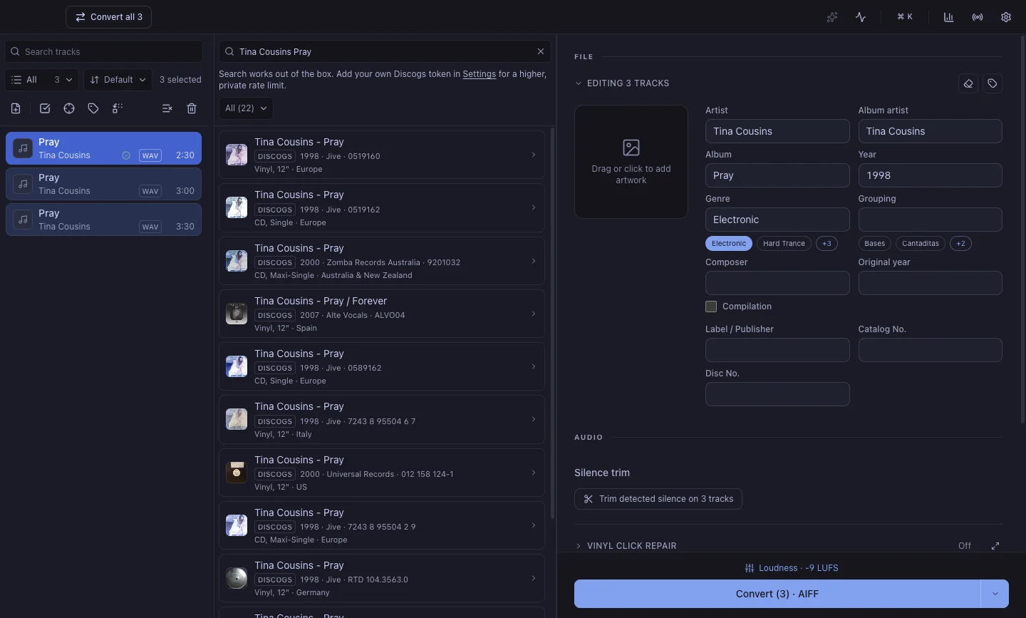Click the expand arrows icon for Vinyl Click Repair
Image resolution: width=1026 pixels, height=618 pixels.
[995, 546]
